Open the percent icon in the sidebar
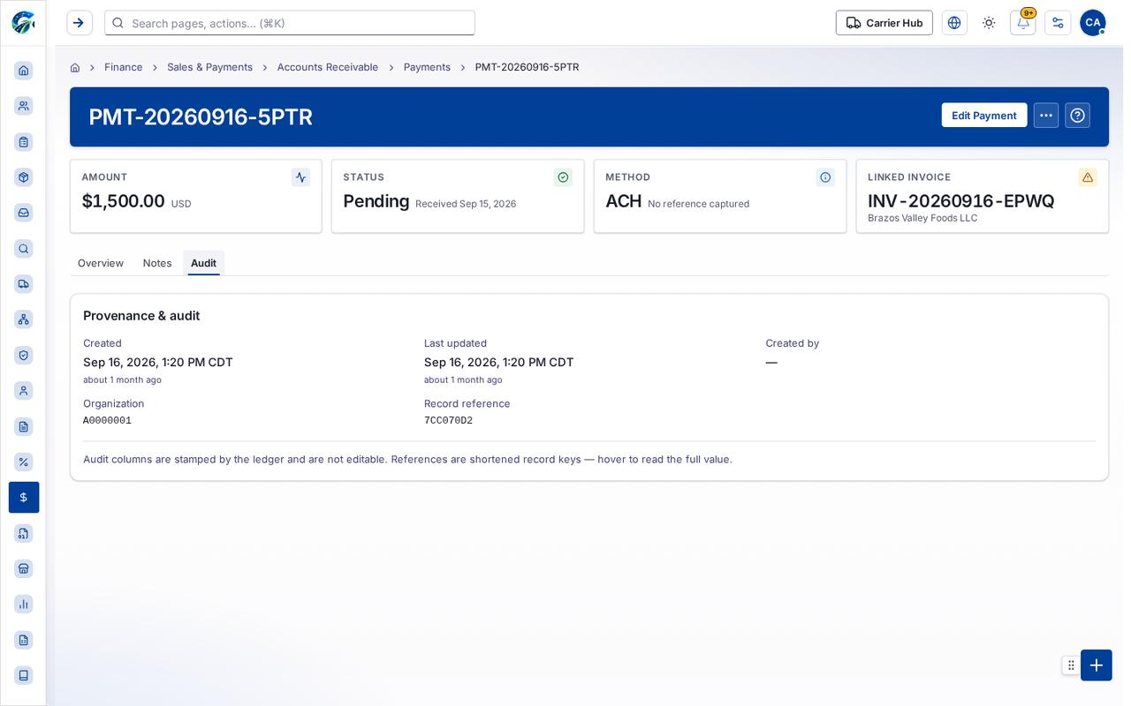The width and height of the screenshot is (1131, 706). click(x=24, y=462)
